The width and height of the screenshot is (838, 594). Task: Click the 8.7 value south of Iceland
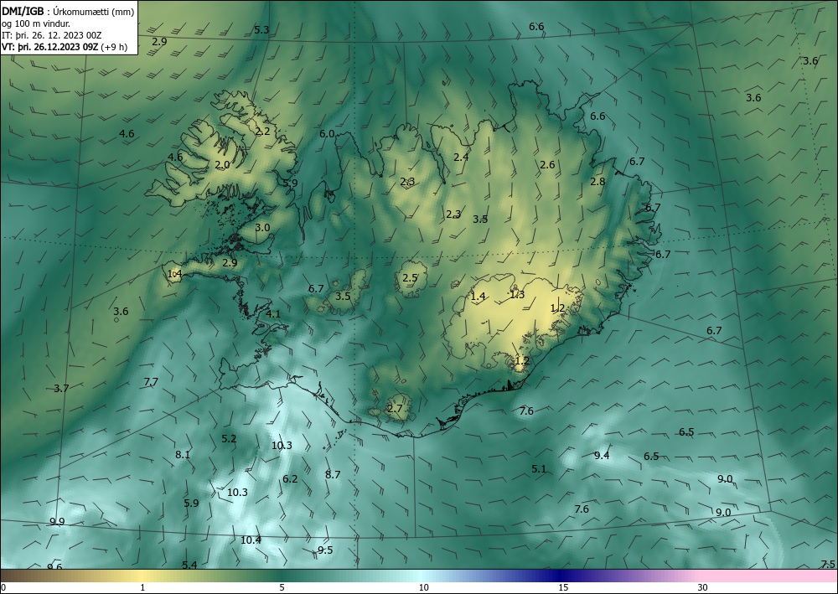coord(333,474)
